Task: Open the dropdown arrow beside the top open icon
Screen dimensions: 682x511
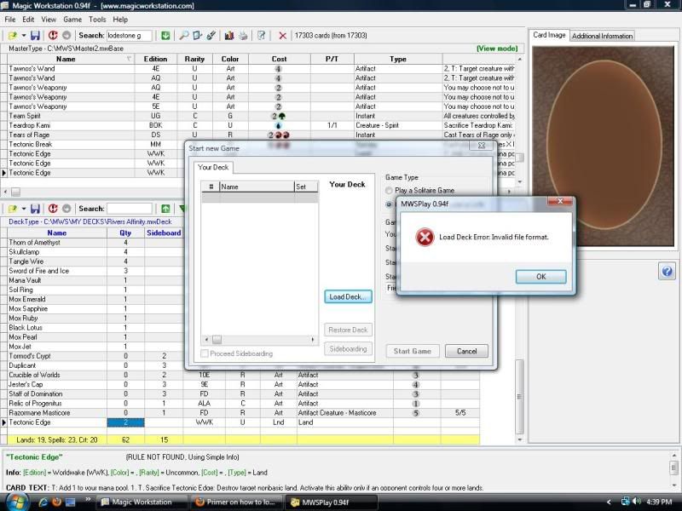Action: coord(24,36)
